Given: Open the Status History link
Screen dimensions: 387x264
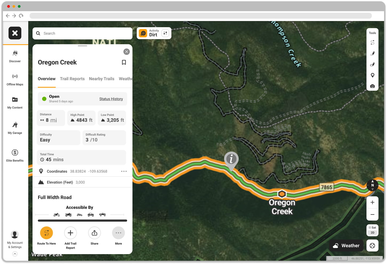Looking at the screenshot, I should [x=111, y=99].
